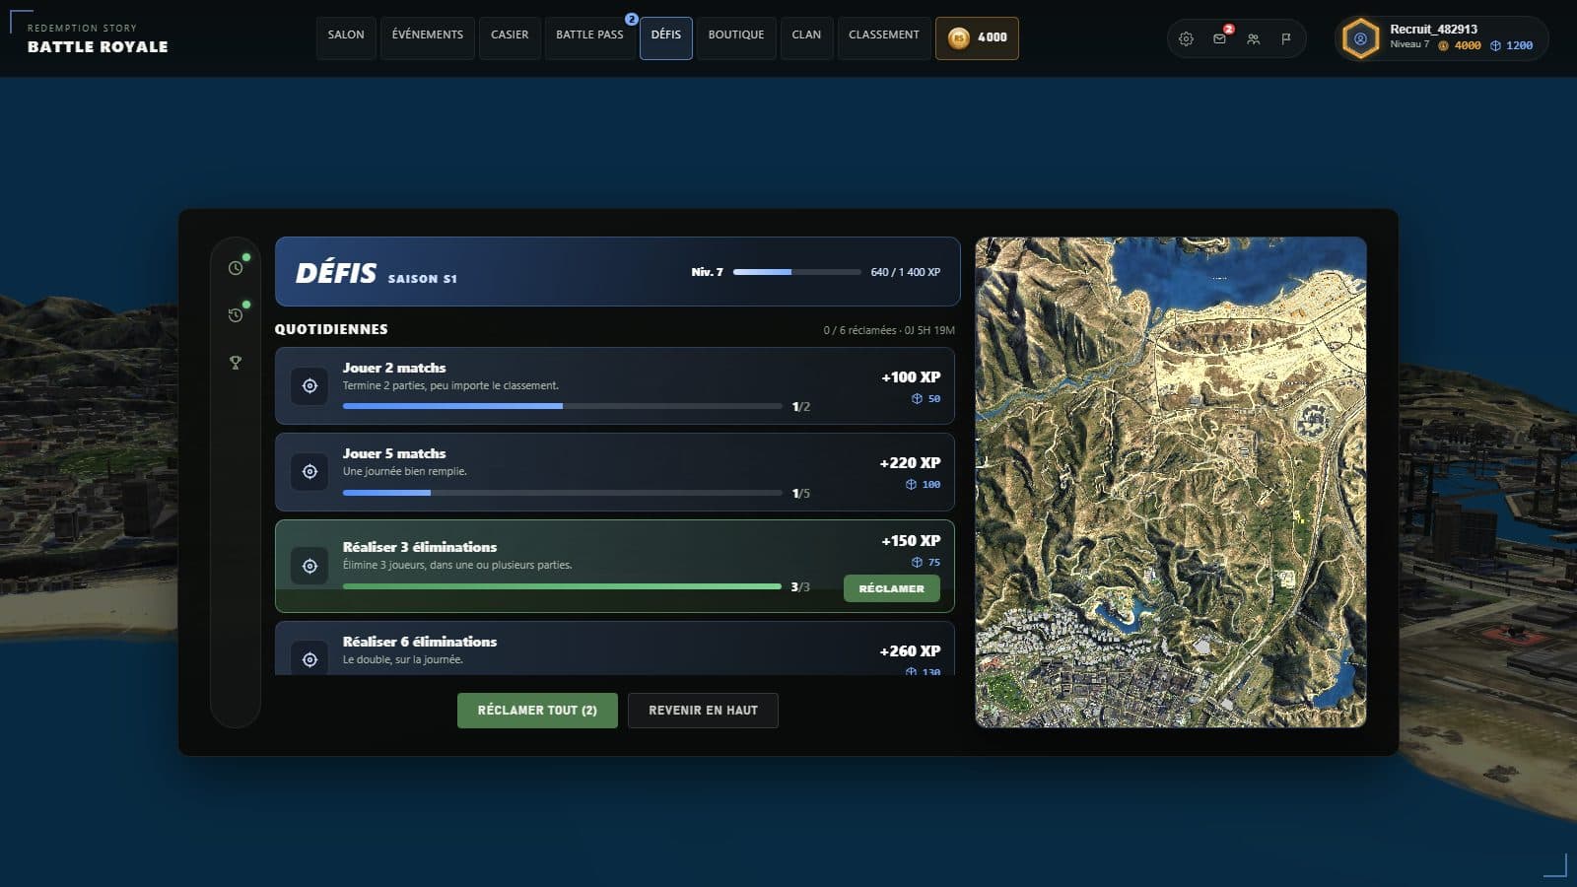Go to the CLAN tab
Screen dimensions: 1577x887
806,38
